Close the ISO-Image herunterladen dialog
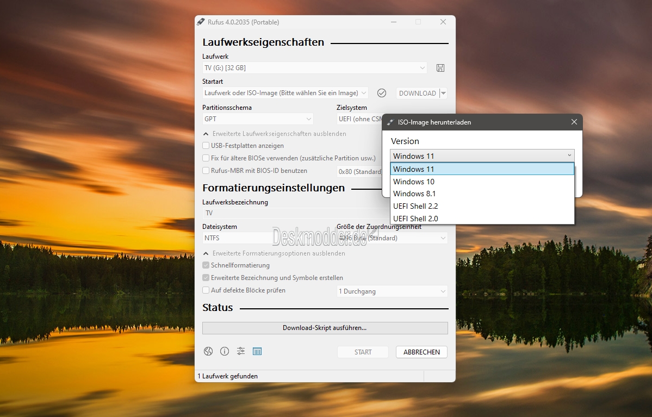The height and width of the screenshot is (417, 652). [x=574, y=122]
